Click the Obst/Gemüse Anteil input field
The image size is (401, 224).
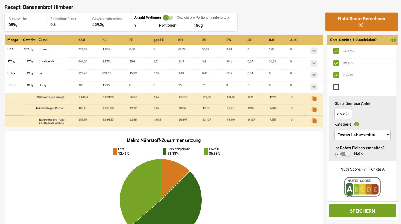tap(343, 114)
